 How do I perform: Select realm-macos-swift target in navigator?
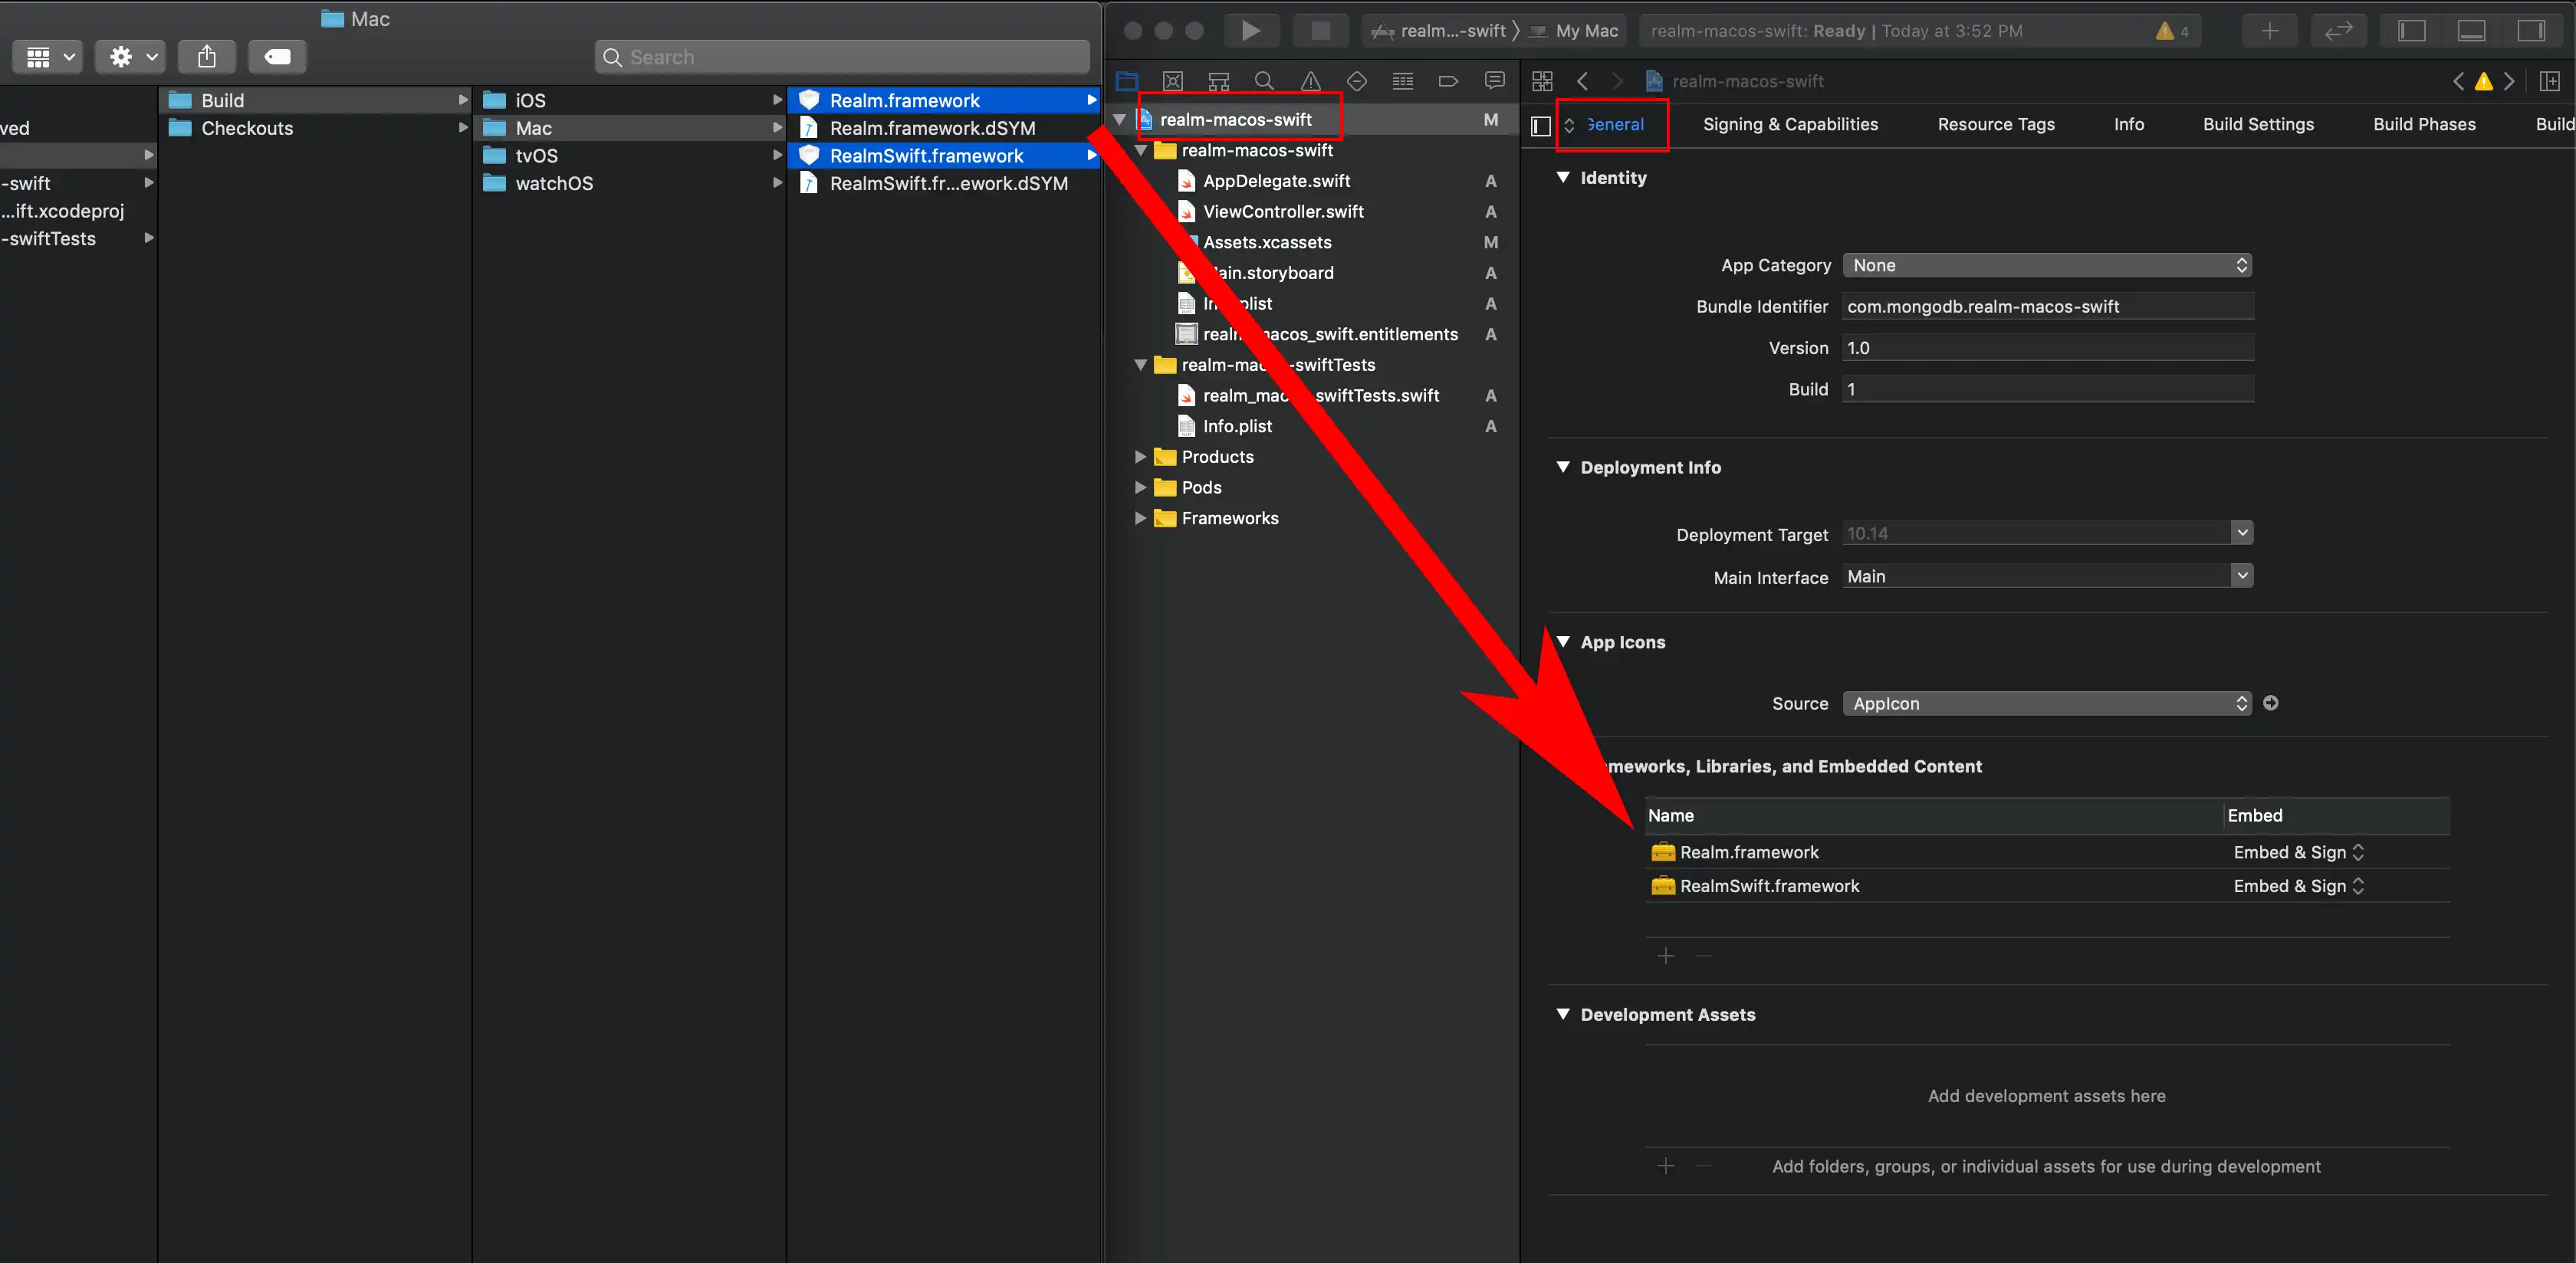pos(1232,118)
